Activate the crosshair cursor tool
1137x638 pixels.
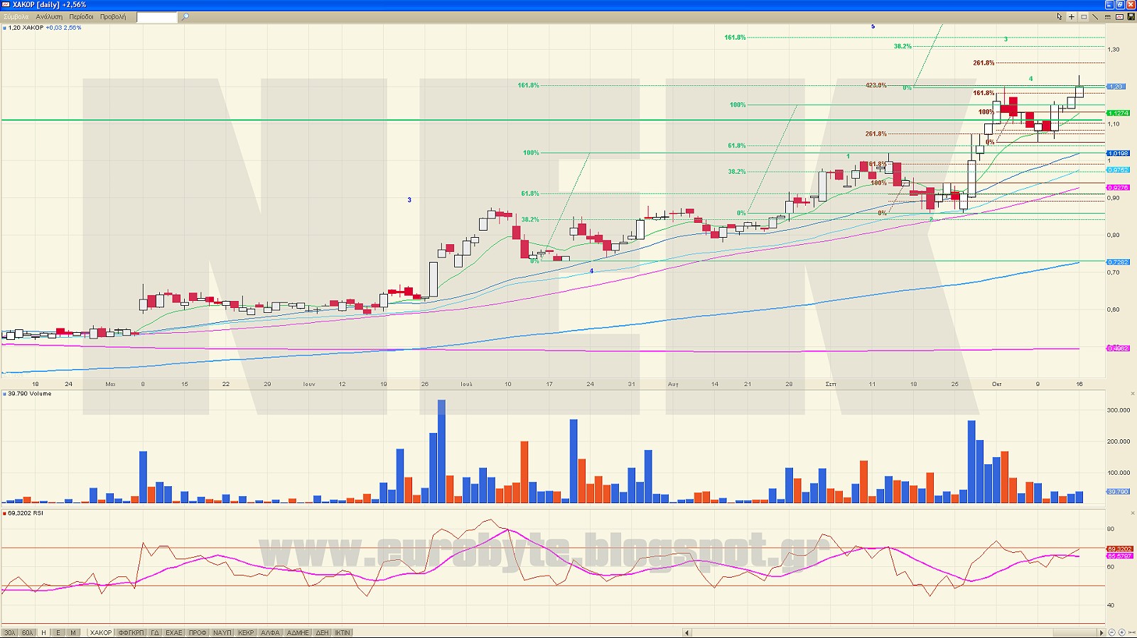click(1072, 17)
